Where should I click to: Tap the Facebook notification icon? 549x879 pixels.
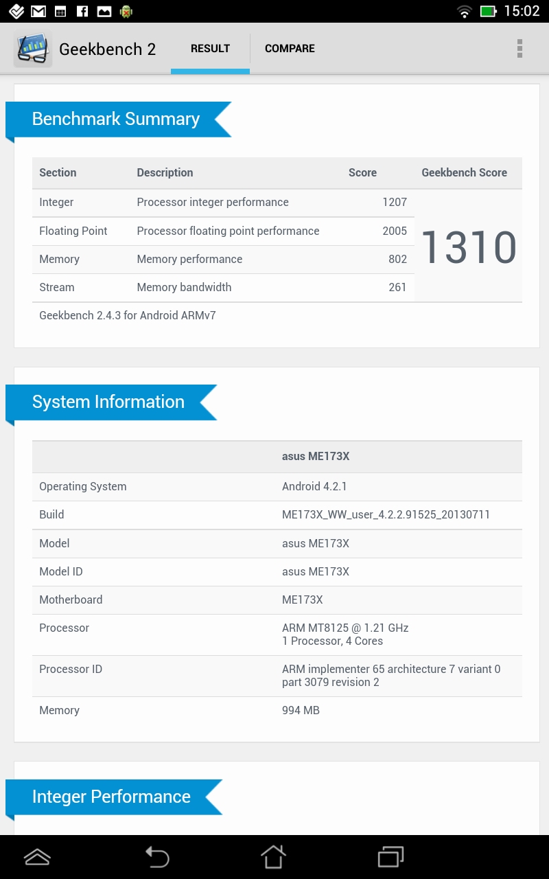click(82, 11)
